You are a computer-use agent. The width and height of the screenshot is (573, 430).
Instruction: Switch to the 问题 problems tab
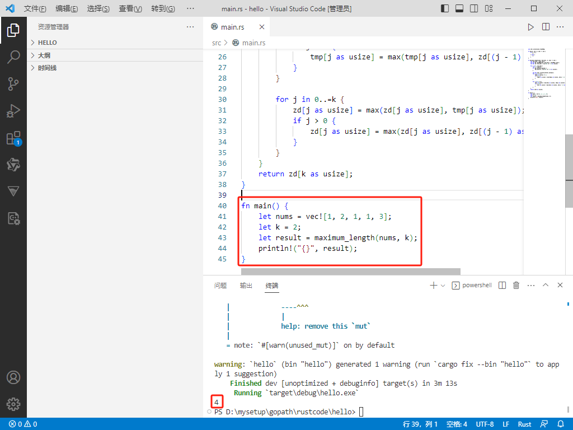coord(220,285)
